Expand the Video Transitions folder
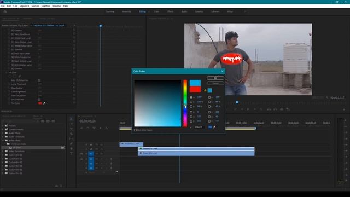The height and width of the screenshot is (197, 350). coord(3,152)
